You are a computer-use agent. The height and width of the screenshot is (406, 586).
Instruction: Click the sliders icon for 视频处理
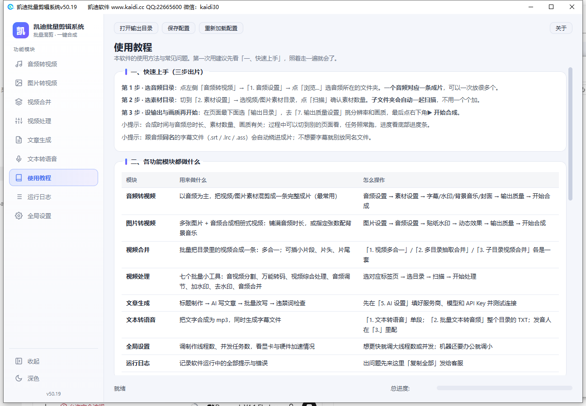click(x=19, y=121)
